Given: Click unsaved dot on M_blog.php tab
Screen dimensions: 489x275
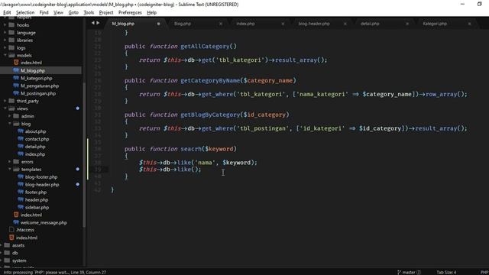Looking at the screenshot, I should point(158,24).
